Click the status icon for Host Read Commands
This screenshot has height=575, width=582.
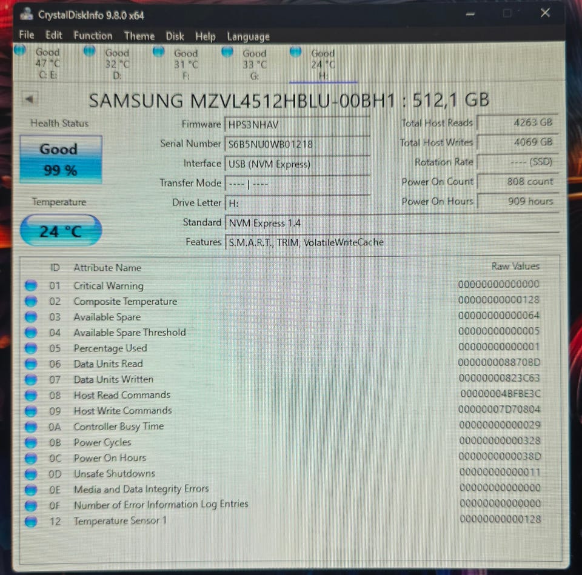(31, 395)
